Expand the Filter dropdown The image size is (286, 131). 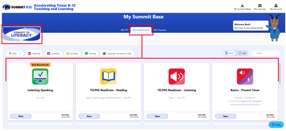point(15,53)
